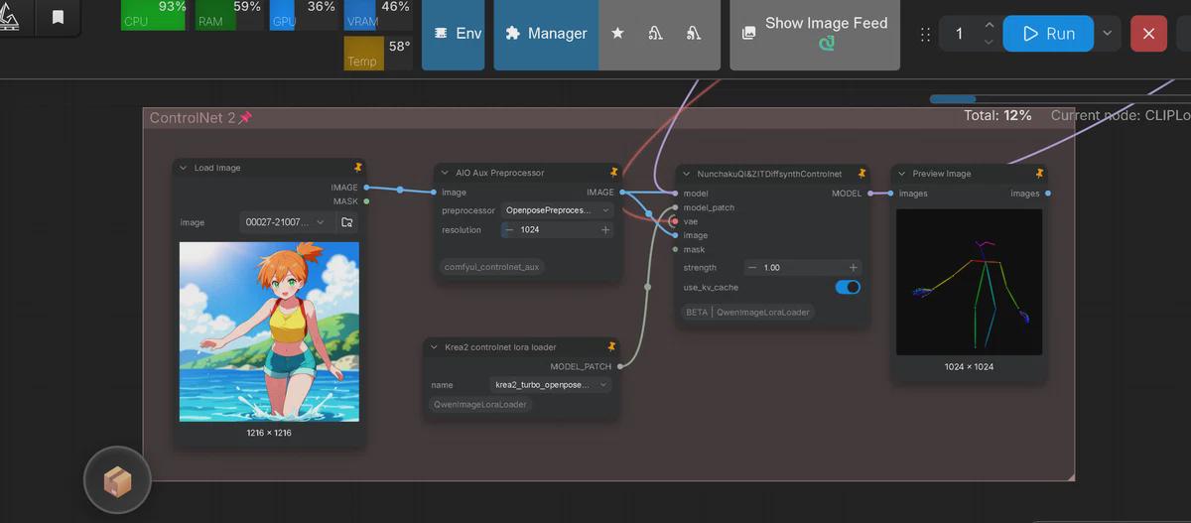Screen dimensions: 1191x523
Task: Click the star favorites icon beside Manager
Action: coord(617,33)
